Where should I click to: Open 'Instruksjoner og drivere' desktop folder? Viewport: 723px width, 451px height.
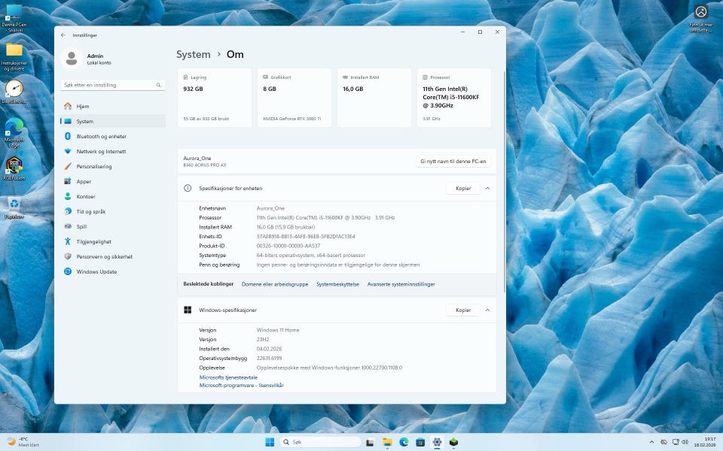14,57
